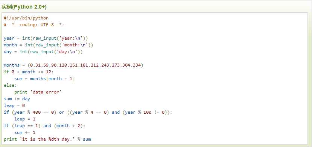Viewport: 312px width, 147px height.
Task: Click the heading '实例(Python 2.0+)'
Action: point(24,7)
